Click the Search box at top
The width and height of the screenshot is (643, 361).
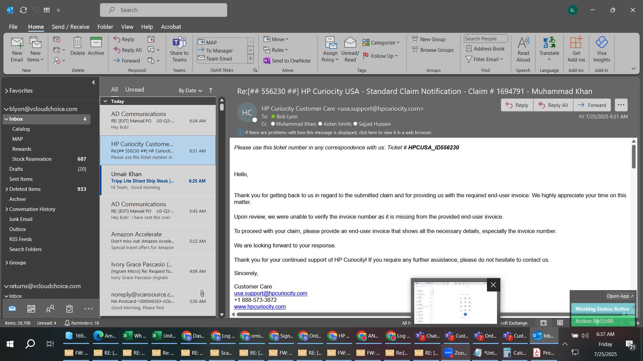[163, 10]
